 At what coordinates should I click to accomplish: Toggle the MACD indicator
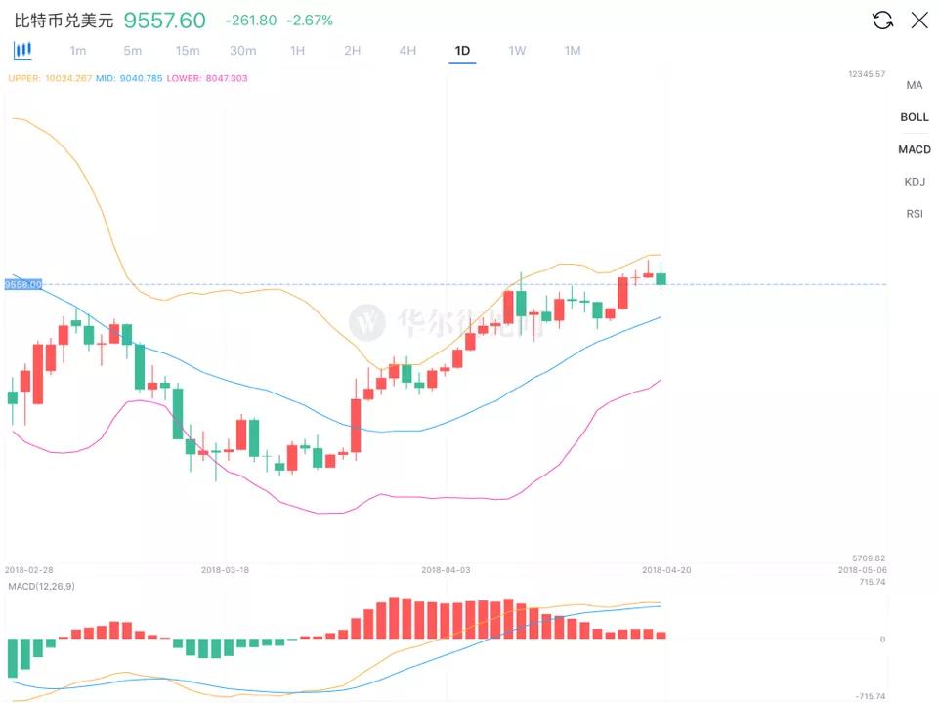915,149
